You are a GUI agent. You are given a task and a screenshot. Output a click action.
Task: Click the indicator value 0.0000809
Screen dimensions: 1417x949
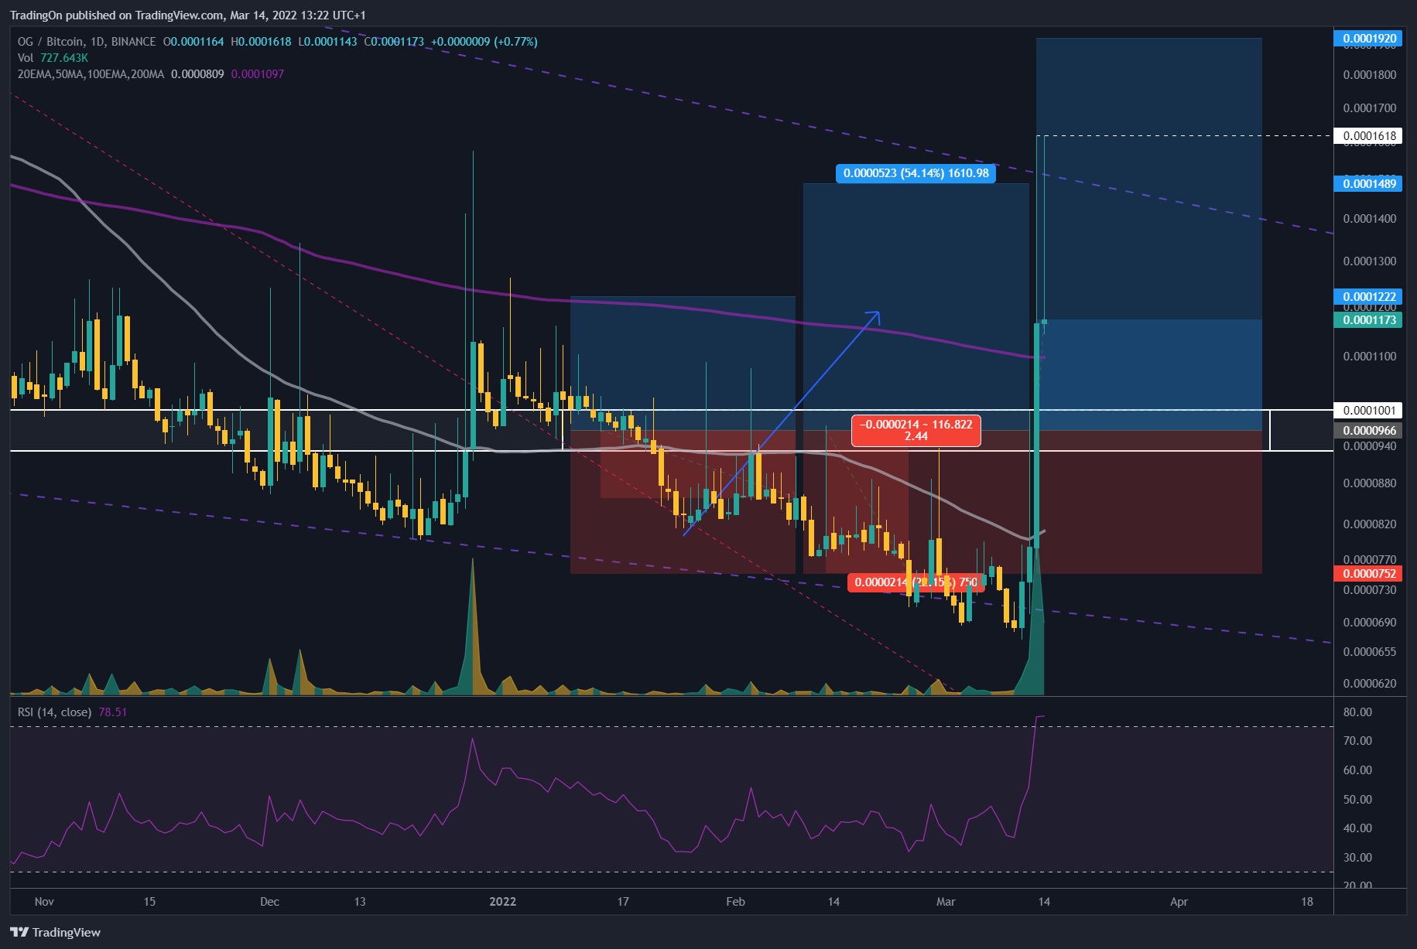(197, 74)
